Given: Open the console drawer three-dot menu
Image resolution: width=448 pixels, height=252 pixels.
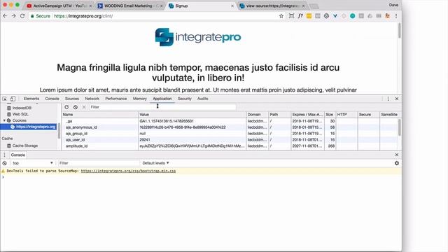Looking at the screenshot, I should [5, 155].
